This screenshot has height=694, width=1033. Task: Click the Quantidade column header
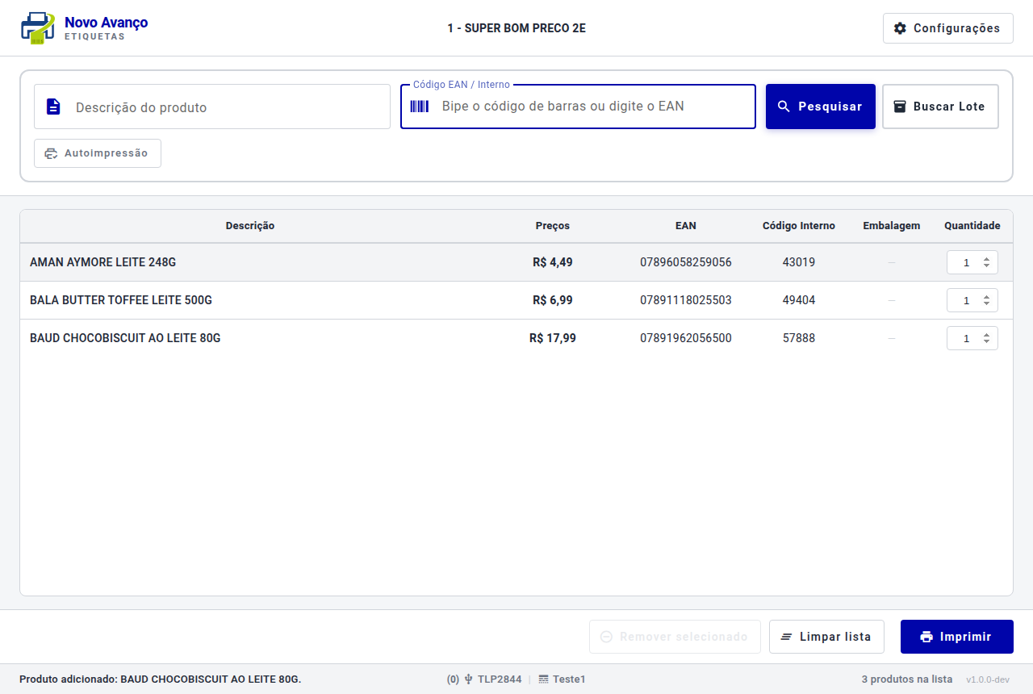pyautogui.click(x=972, y=226)
